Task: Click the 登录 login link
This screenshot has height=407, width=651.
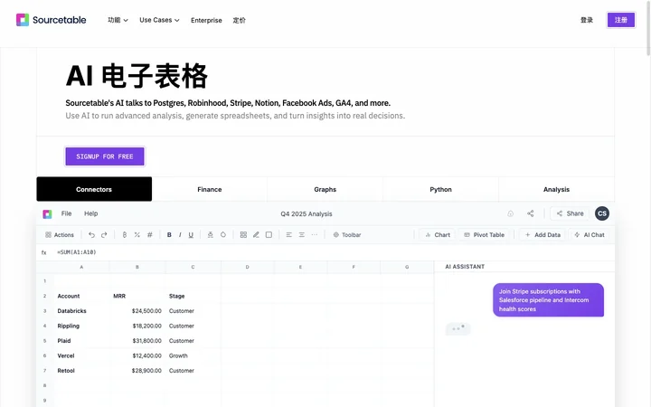Action: [587, 20]
